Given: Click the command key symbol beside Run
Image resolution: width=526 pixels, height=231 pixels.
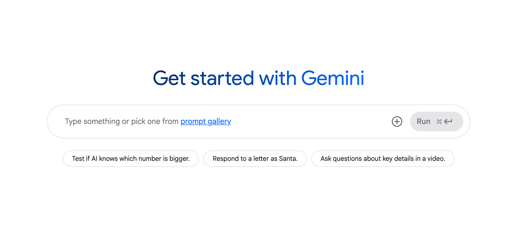Looking at the screenshot, I should coord(439,122).
